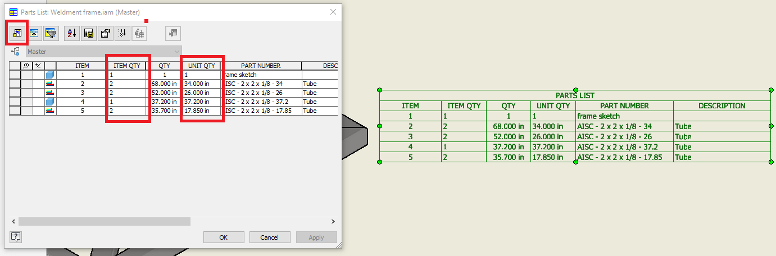Click the Member Selection icon
The height and width of the screenshot is (256, 776).
173,33
